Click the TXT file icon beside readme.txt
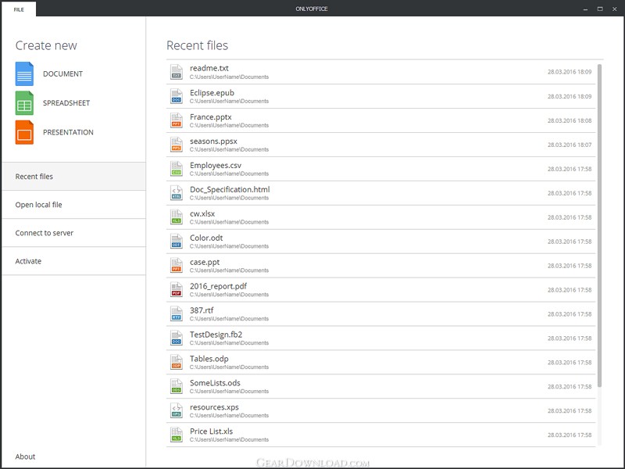 (177, 72)
